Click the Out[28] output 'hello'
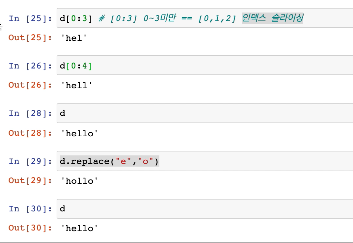 79,133
